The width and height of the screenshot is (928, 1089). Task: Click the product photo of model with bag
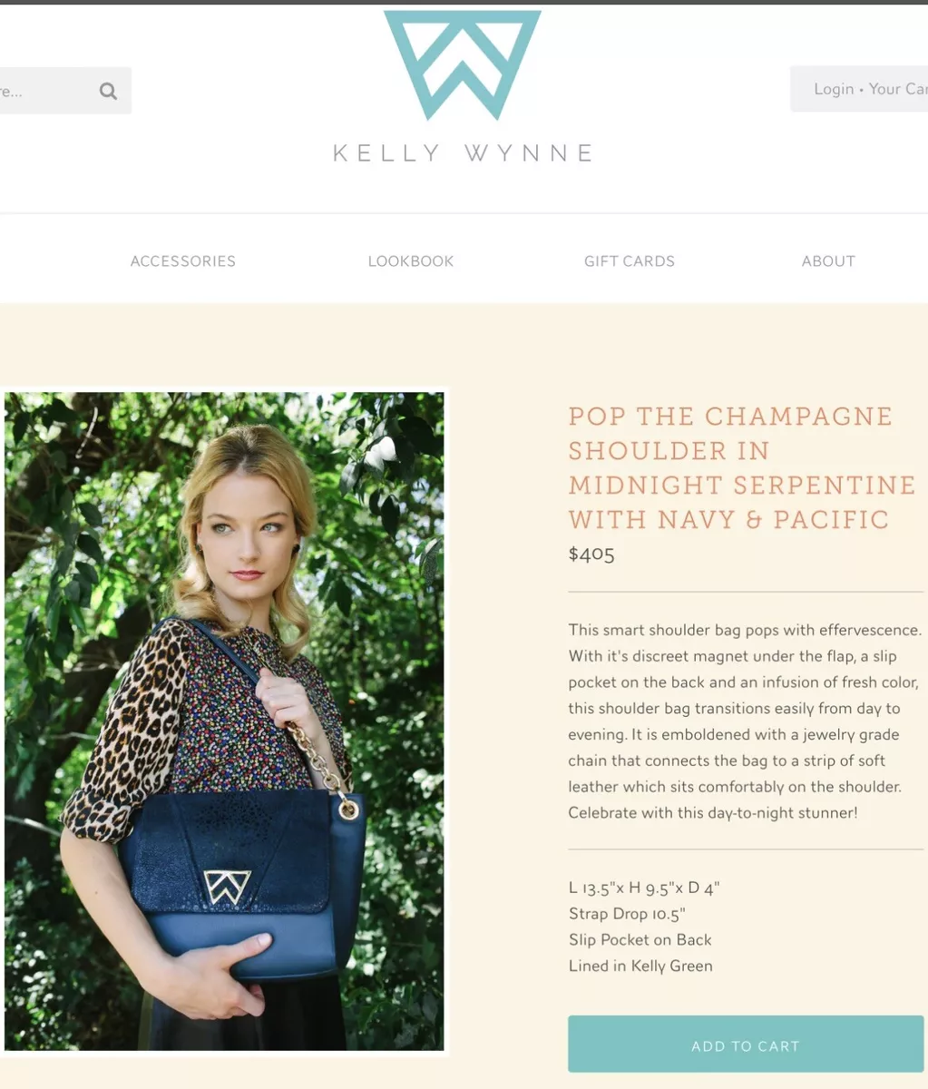[x=224, y=721]
